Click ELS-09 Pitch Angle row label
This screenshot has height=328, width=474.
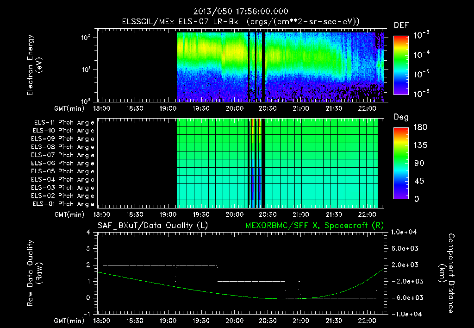[63, 139]
